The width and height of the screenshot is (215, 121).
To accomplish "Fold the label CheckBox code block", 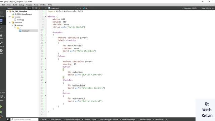I will click(x=46, y=43).
